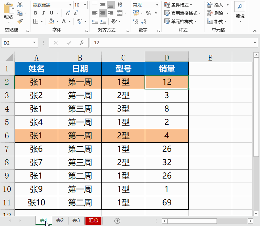This screenshot has height=226, width=260.
Task: Click the 插入 insert cells button
Action: (215, 5)
